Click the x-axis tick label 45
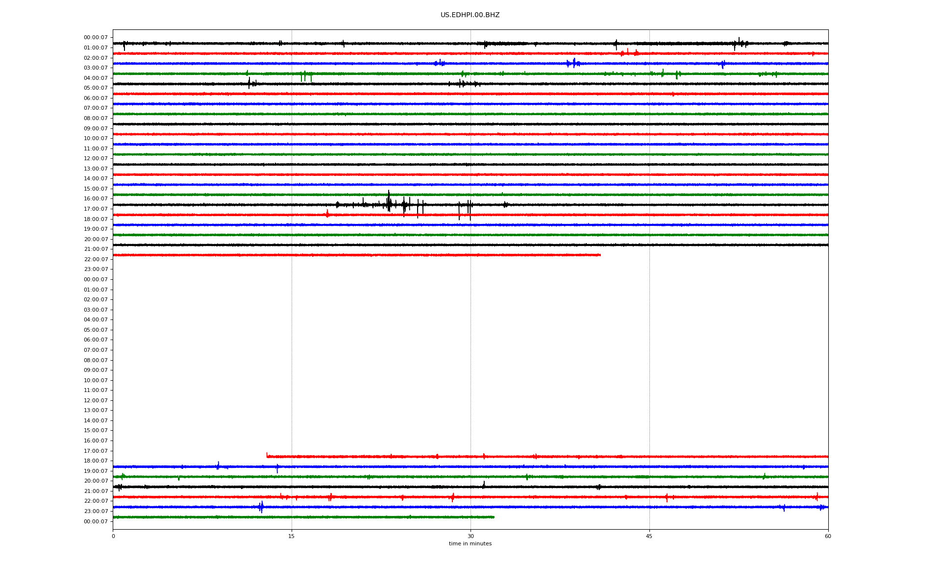Image resolution: width=941 pixels, height=588 pixels. [649, 536]
